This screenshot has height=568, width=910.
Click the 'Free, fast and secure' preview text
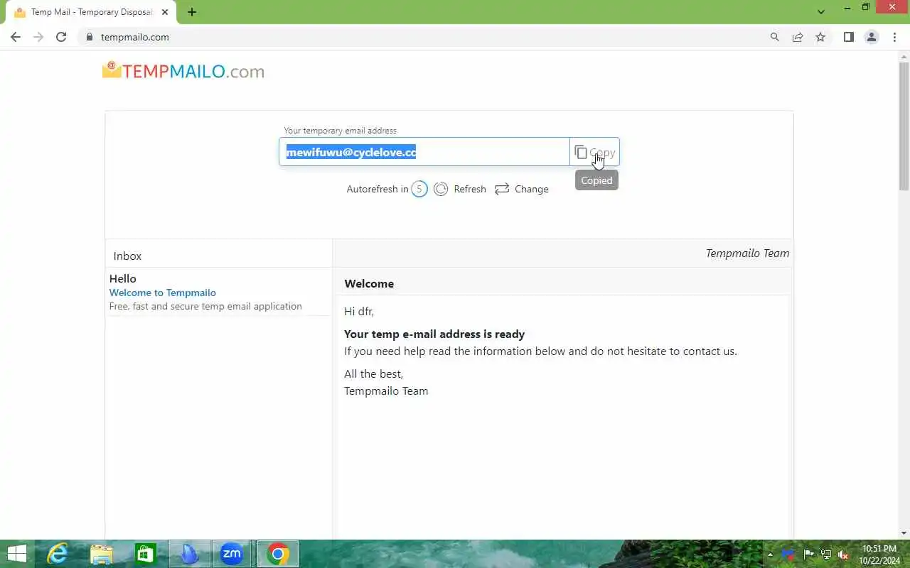tap(205, 306)
